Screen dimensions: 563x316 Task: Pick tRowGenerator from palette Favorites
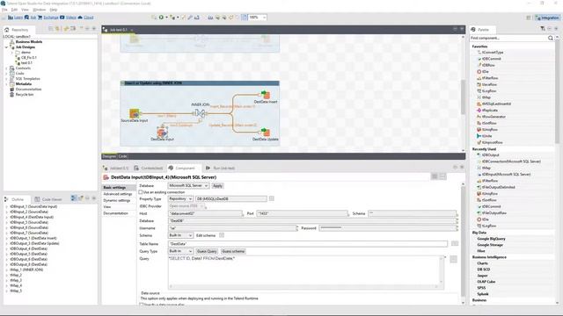(494, 117)
